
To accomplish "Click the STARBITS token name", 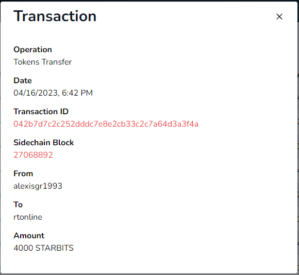I will pyautogui.click(x=54, y=248).
